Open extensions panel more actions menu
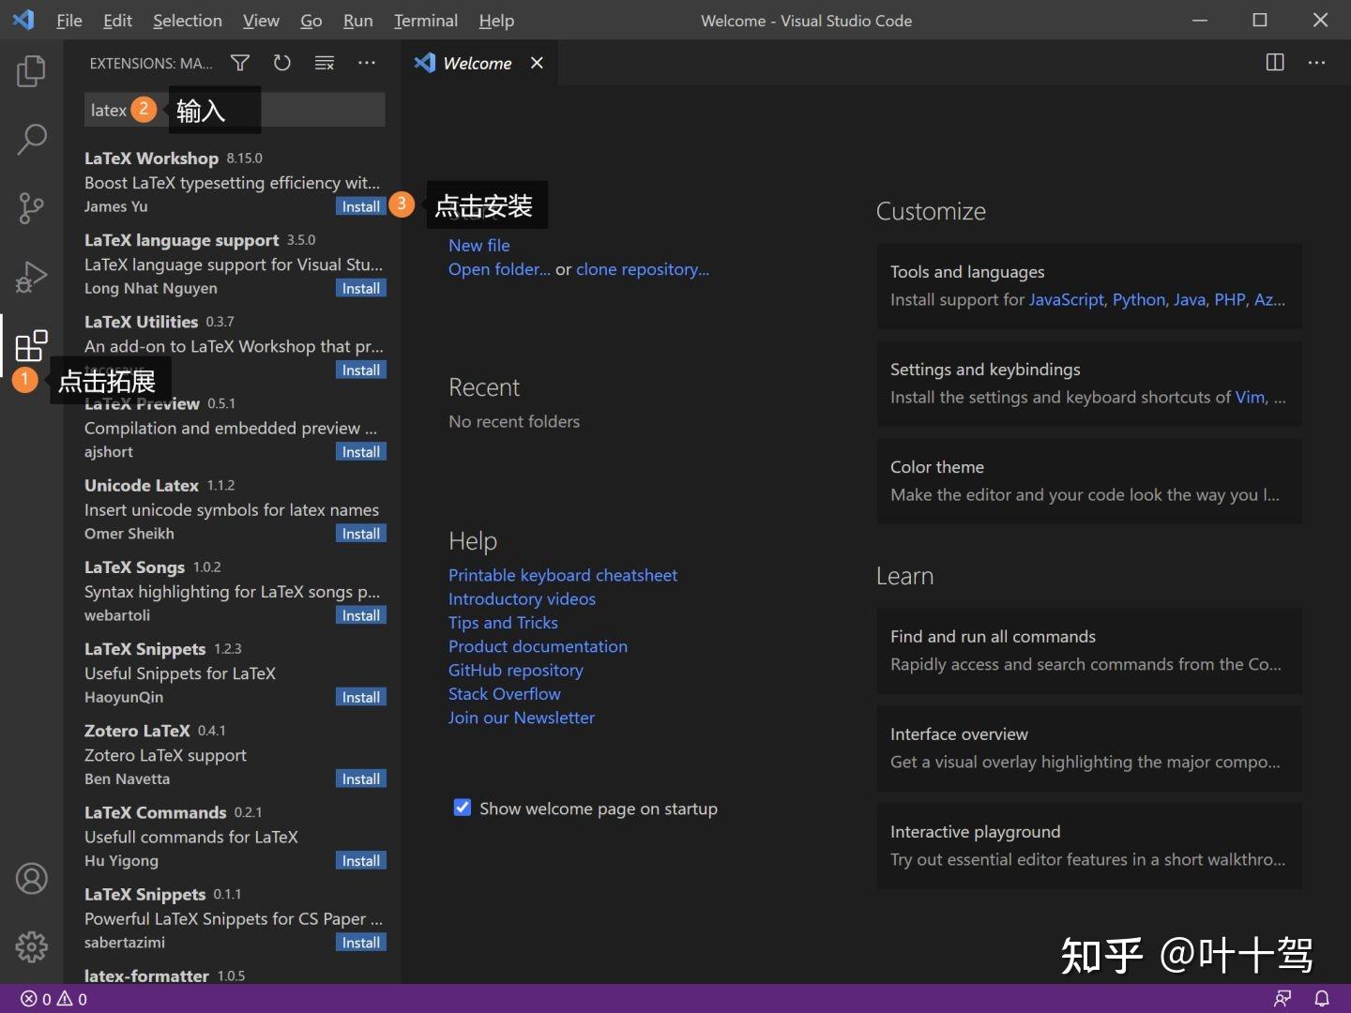 (x=367, y=63)
